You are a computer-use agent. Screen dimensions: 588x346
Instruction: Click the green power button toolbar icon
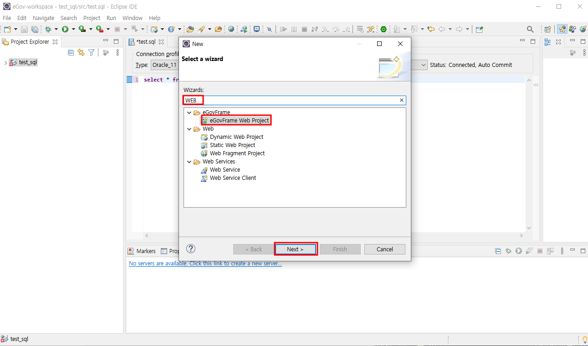[383, 29]
